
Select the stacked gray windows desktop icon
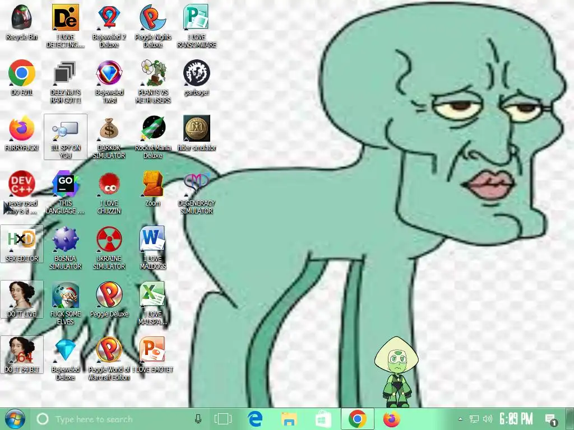point(65,73)
